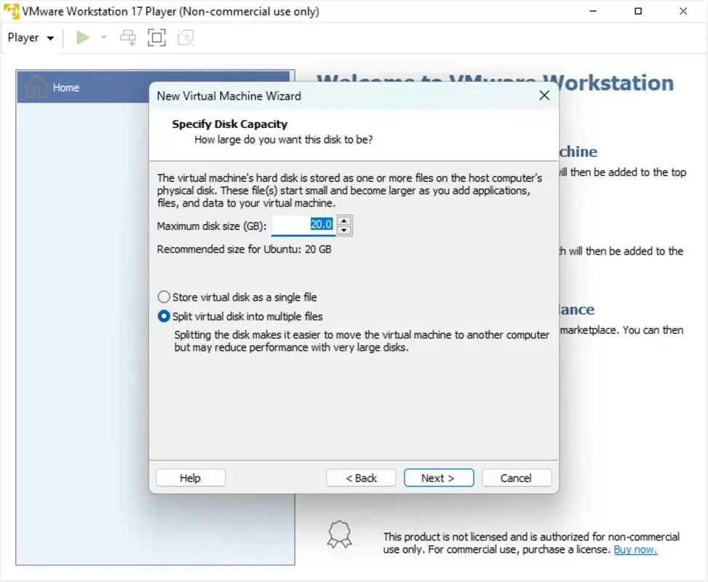The width and height of the screenshot is (708, 582).
Task: Click the Next button
Action: tap(438, 478)
